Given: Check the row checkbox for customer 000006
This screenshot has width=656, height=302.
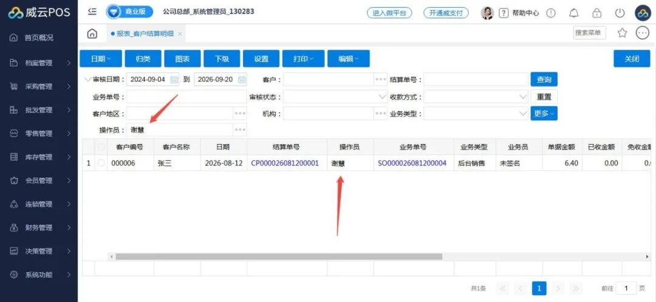Looking at the screenshot, I should click(101, 163).
